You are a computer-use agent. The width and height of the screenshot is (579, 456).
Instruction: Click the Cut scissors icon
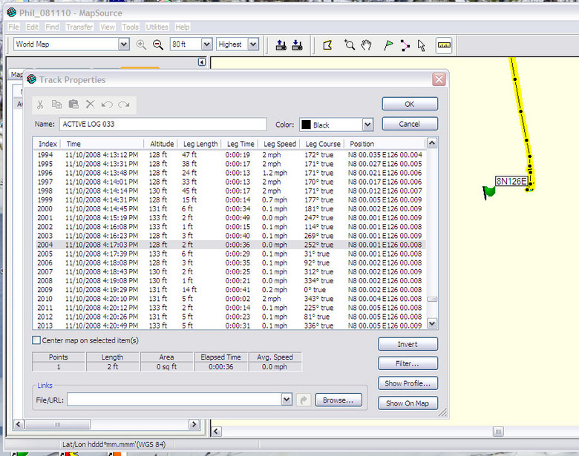click(40, 105)
